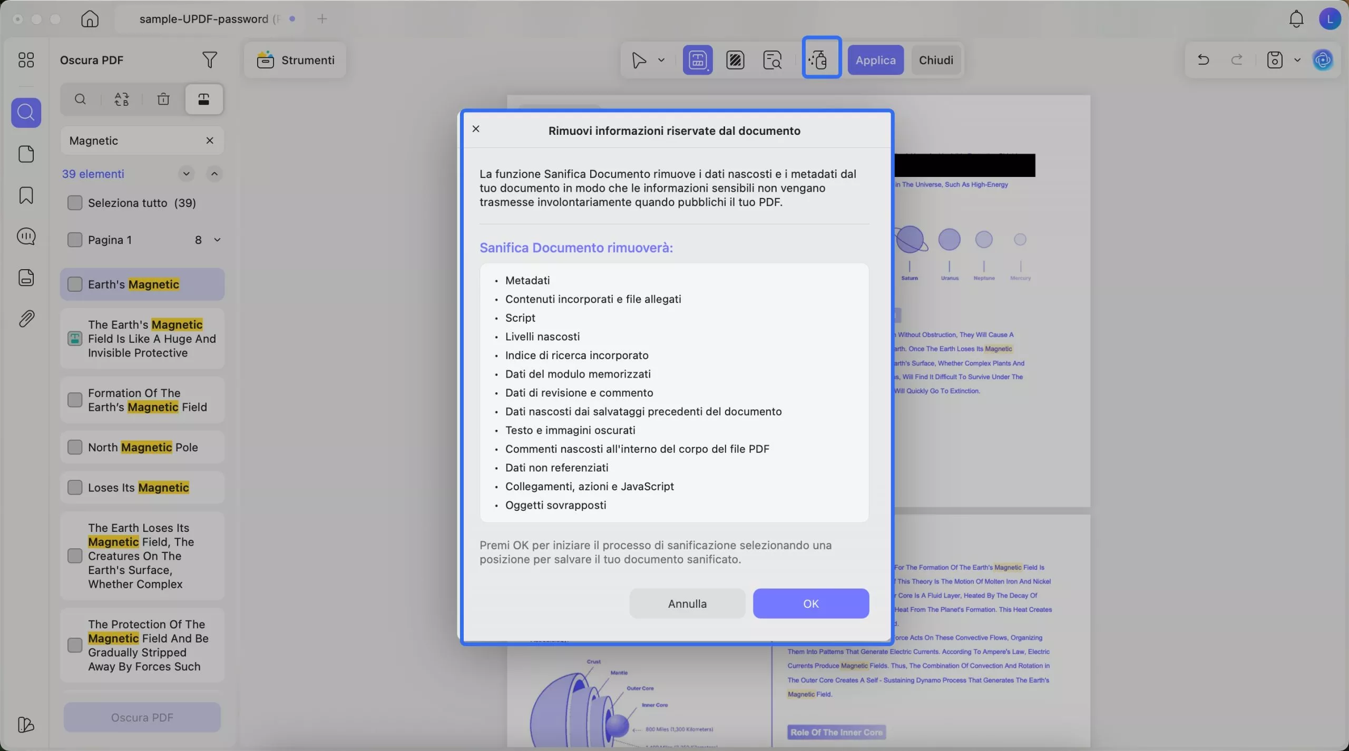1349x751 pixels.
Task: Switch to the sample-UPDF-password tab
Action: pyautogui.click(x=204, y=19)
